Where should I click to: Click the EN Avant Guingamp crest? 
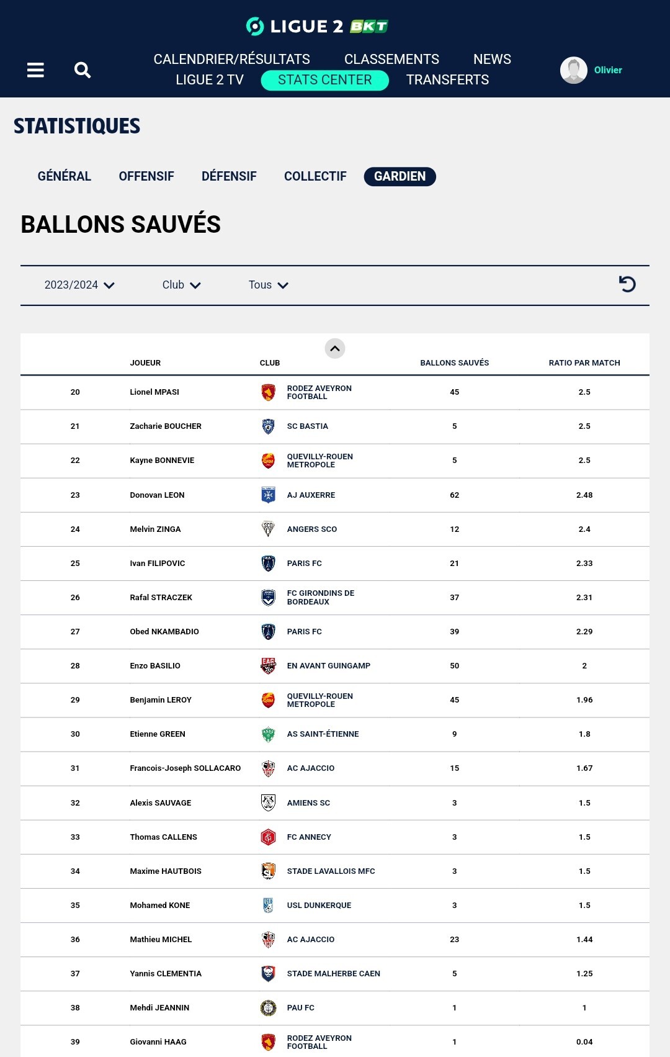coord(268,666)
